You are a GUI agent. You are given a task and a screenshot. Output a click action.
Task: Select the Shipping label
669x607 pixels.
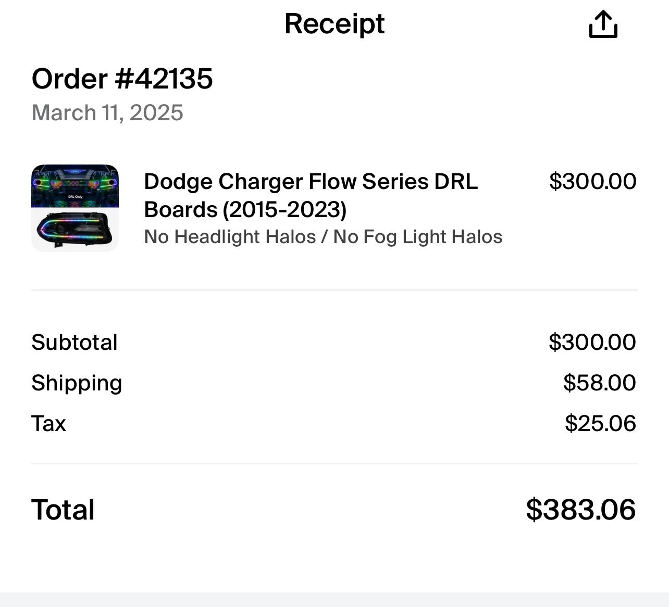(x=77, y=383)
